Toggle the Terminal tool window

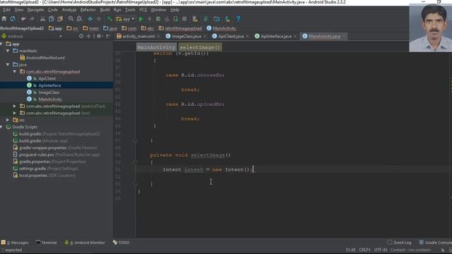point(46,243)
